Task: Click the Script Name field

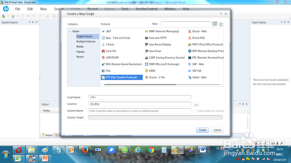Action: coord(140,97)
